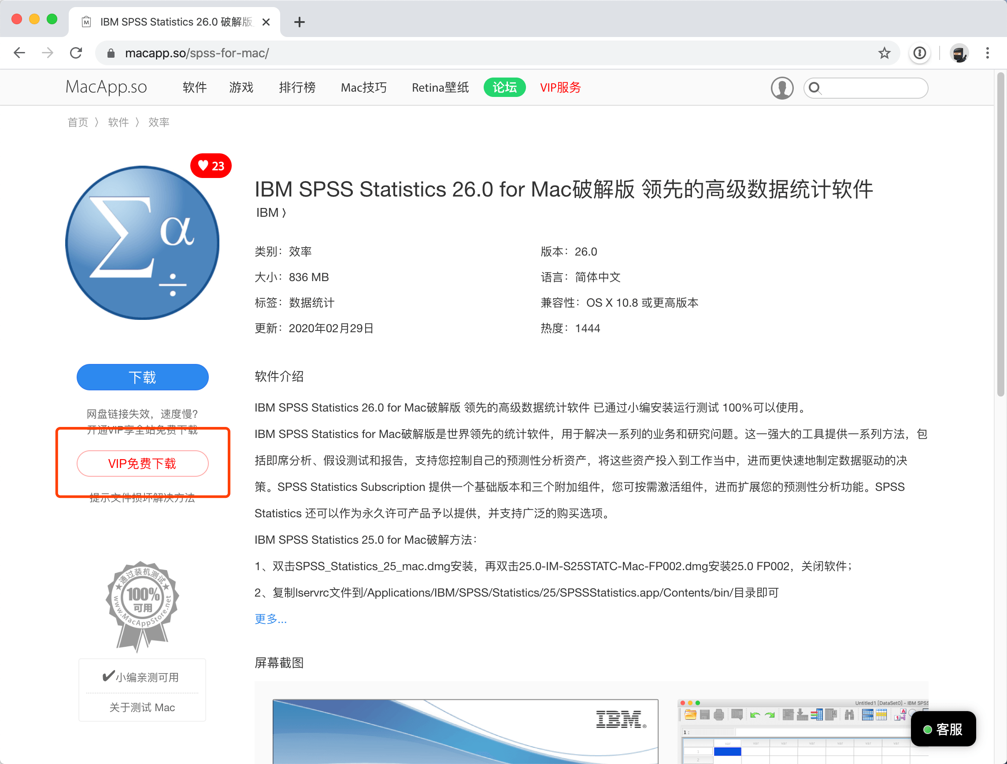Open the 游戏 menu

click(241, 87)
